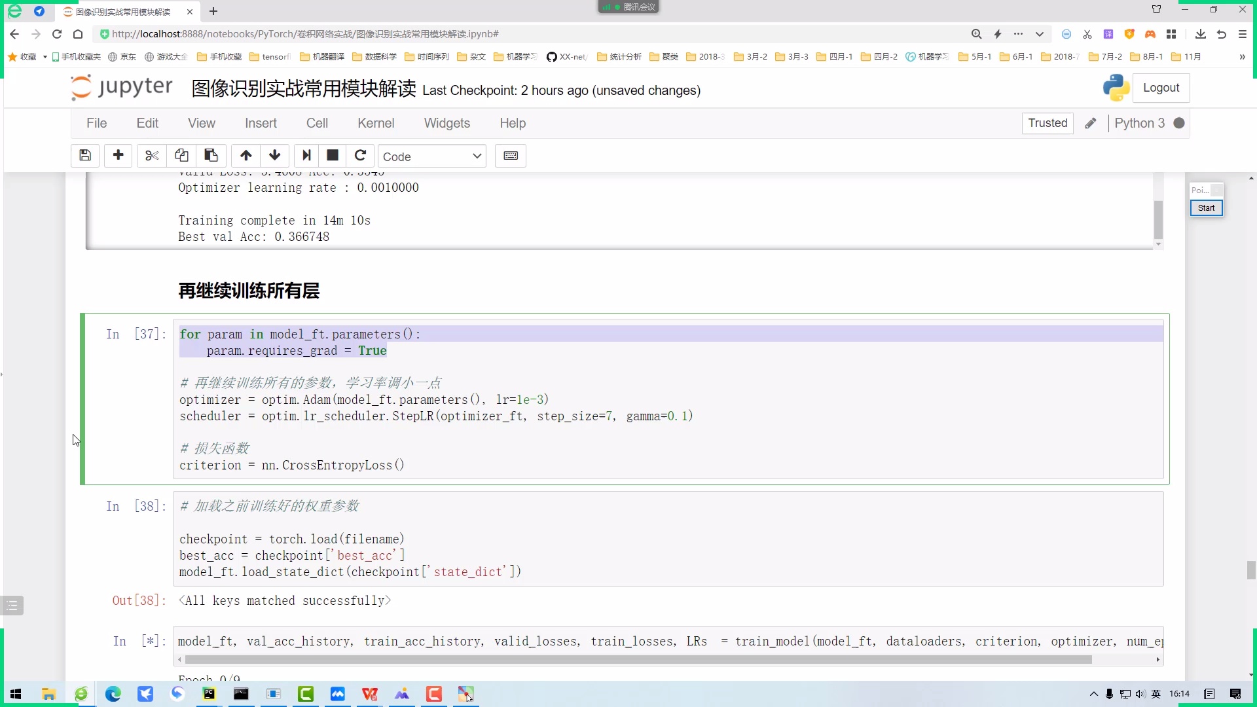The image size is (1257, 707).
Task: Expand the bookmarks overflow chevron
Action: (x=1242, y=57)
